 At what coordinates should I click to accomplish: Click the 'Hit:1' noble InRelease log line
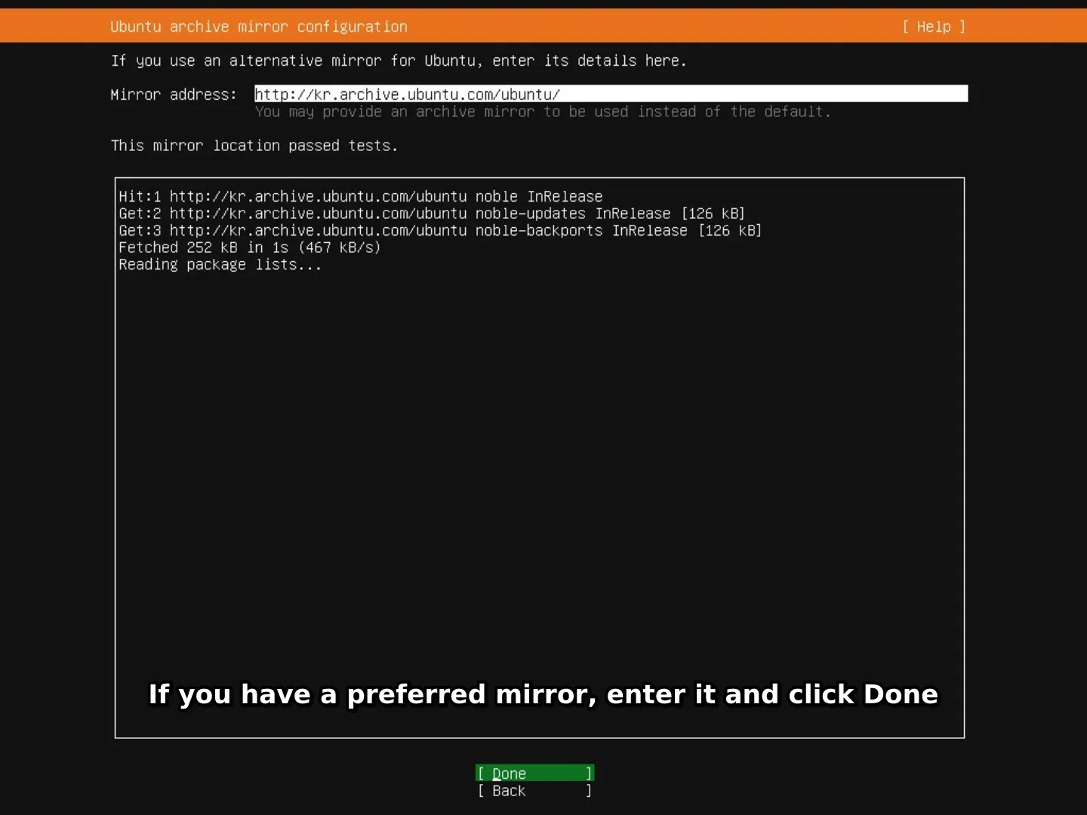(360, 196)
